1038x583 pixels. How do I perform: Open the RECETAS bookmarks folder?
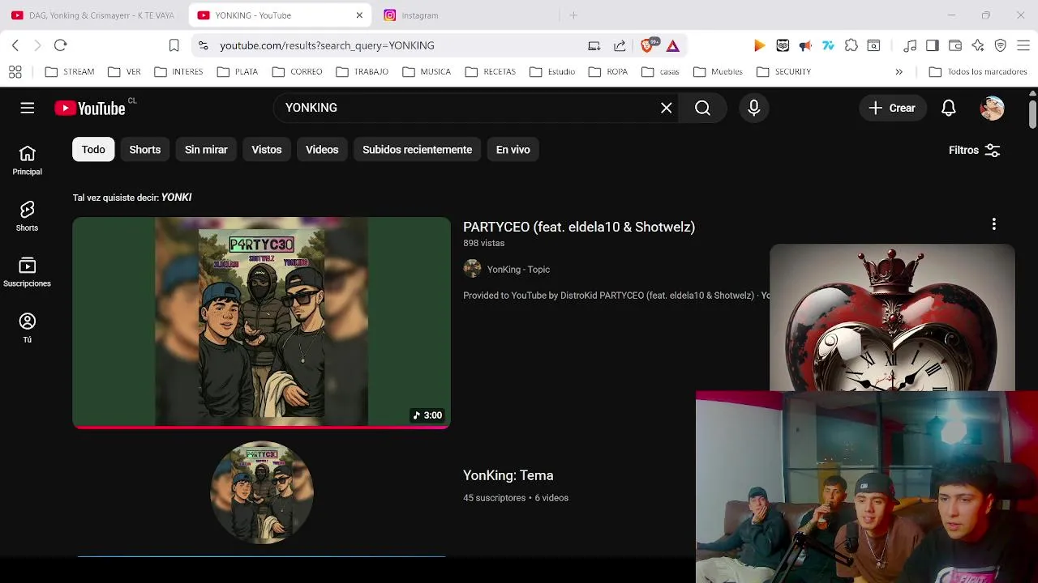click(x=491, y=72)
